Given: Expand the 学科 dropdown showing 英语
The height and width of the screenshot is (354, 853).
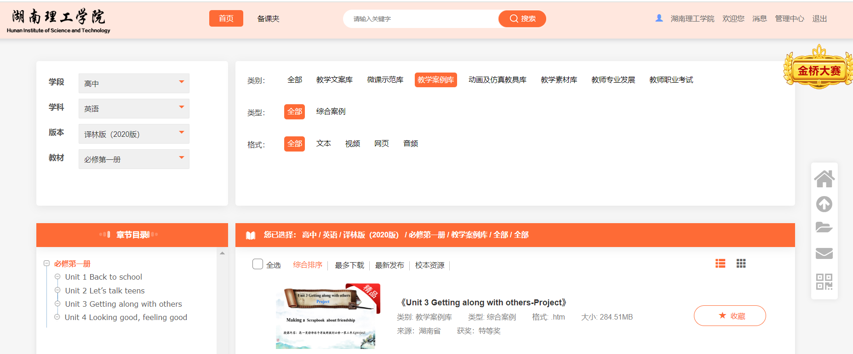Looking at the screenshot, I should (x=134, y=109).
